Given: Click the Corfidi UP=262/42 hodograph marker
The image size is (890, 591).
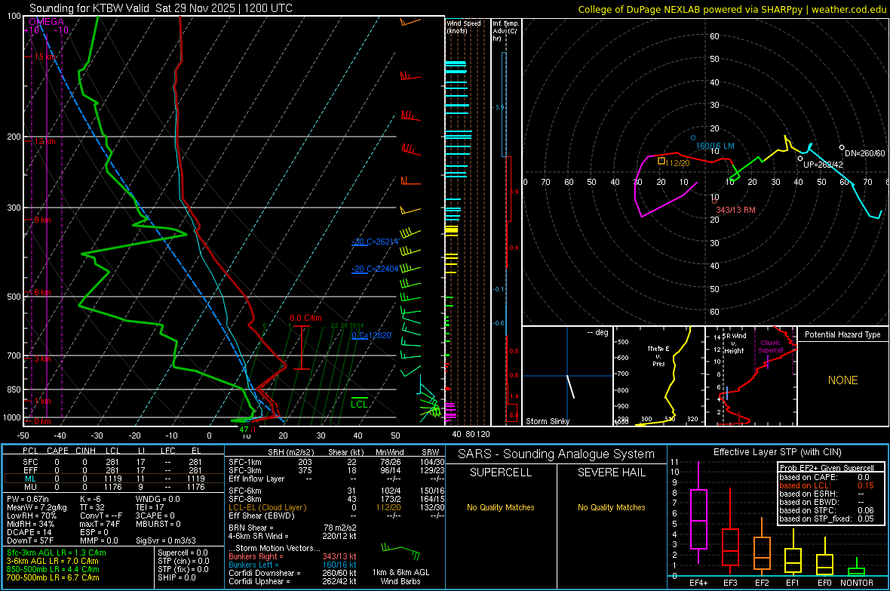Looking at the screenshot, I should point(800,159).
